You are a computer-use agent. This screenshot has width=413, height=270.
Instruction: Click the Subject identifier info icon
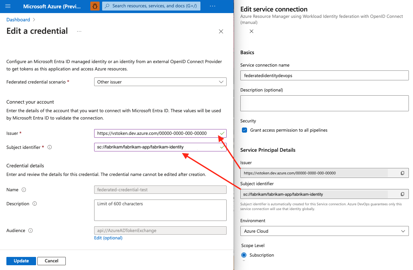click(49, 147)
